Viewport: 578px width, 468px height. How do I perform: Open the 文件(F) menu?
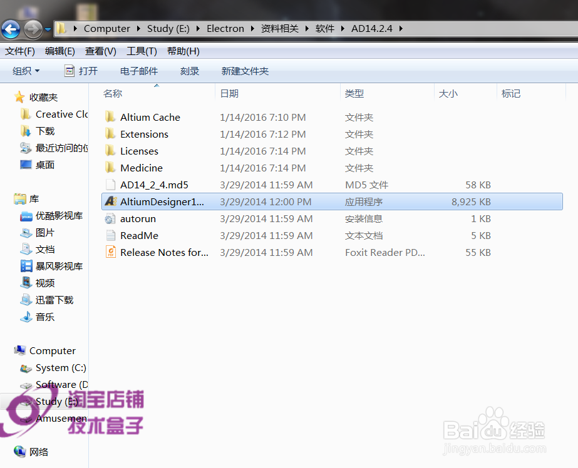(20, 51)
